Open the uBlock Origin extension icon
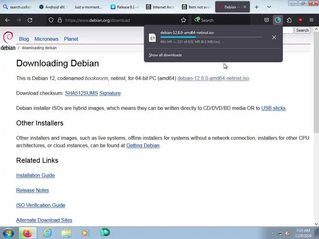 300,20
